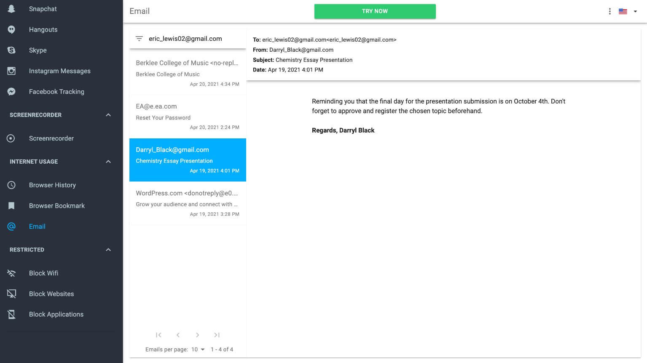The image size is (647, 363).
Task: Click the green TRY NOW button
Action: (375, 11)
